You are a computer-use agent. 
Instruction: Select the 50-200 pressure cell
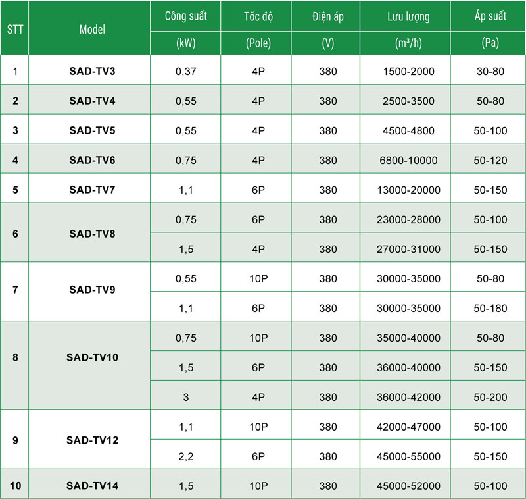[x=489, y=397]
